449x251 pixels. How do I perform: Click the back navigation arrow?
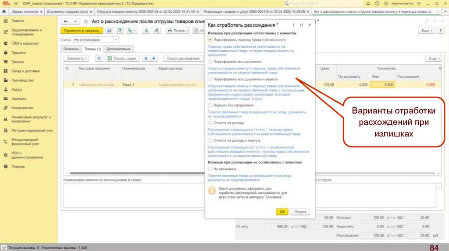(65, 21)
